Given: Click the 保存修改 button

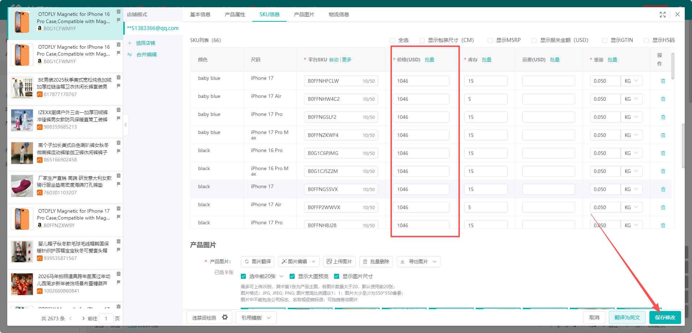Looking at the screenshot, I should point(665,317).
